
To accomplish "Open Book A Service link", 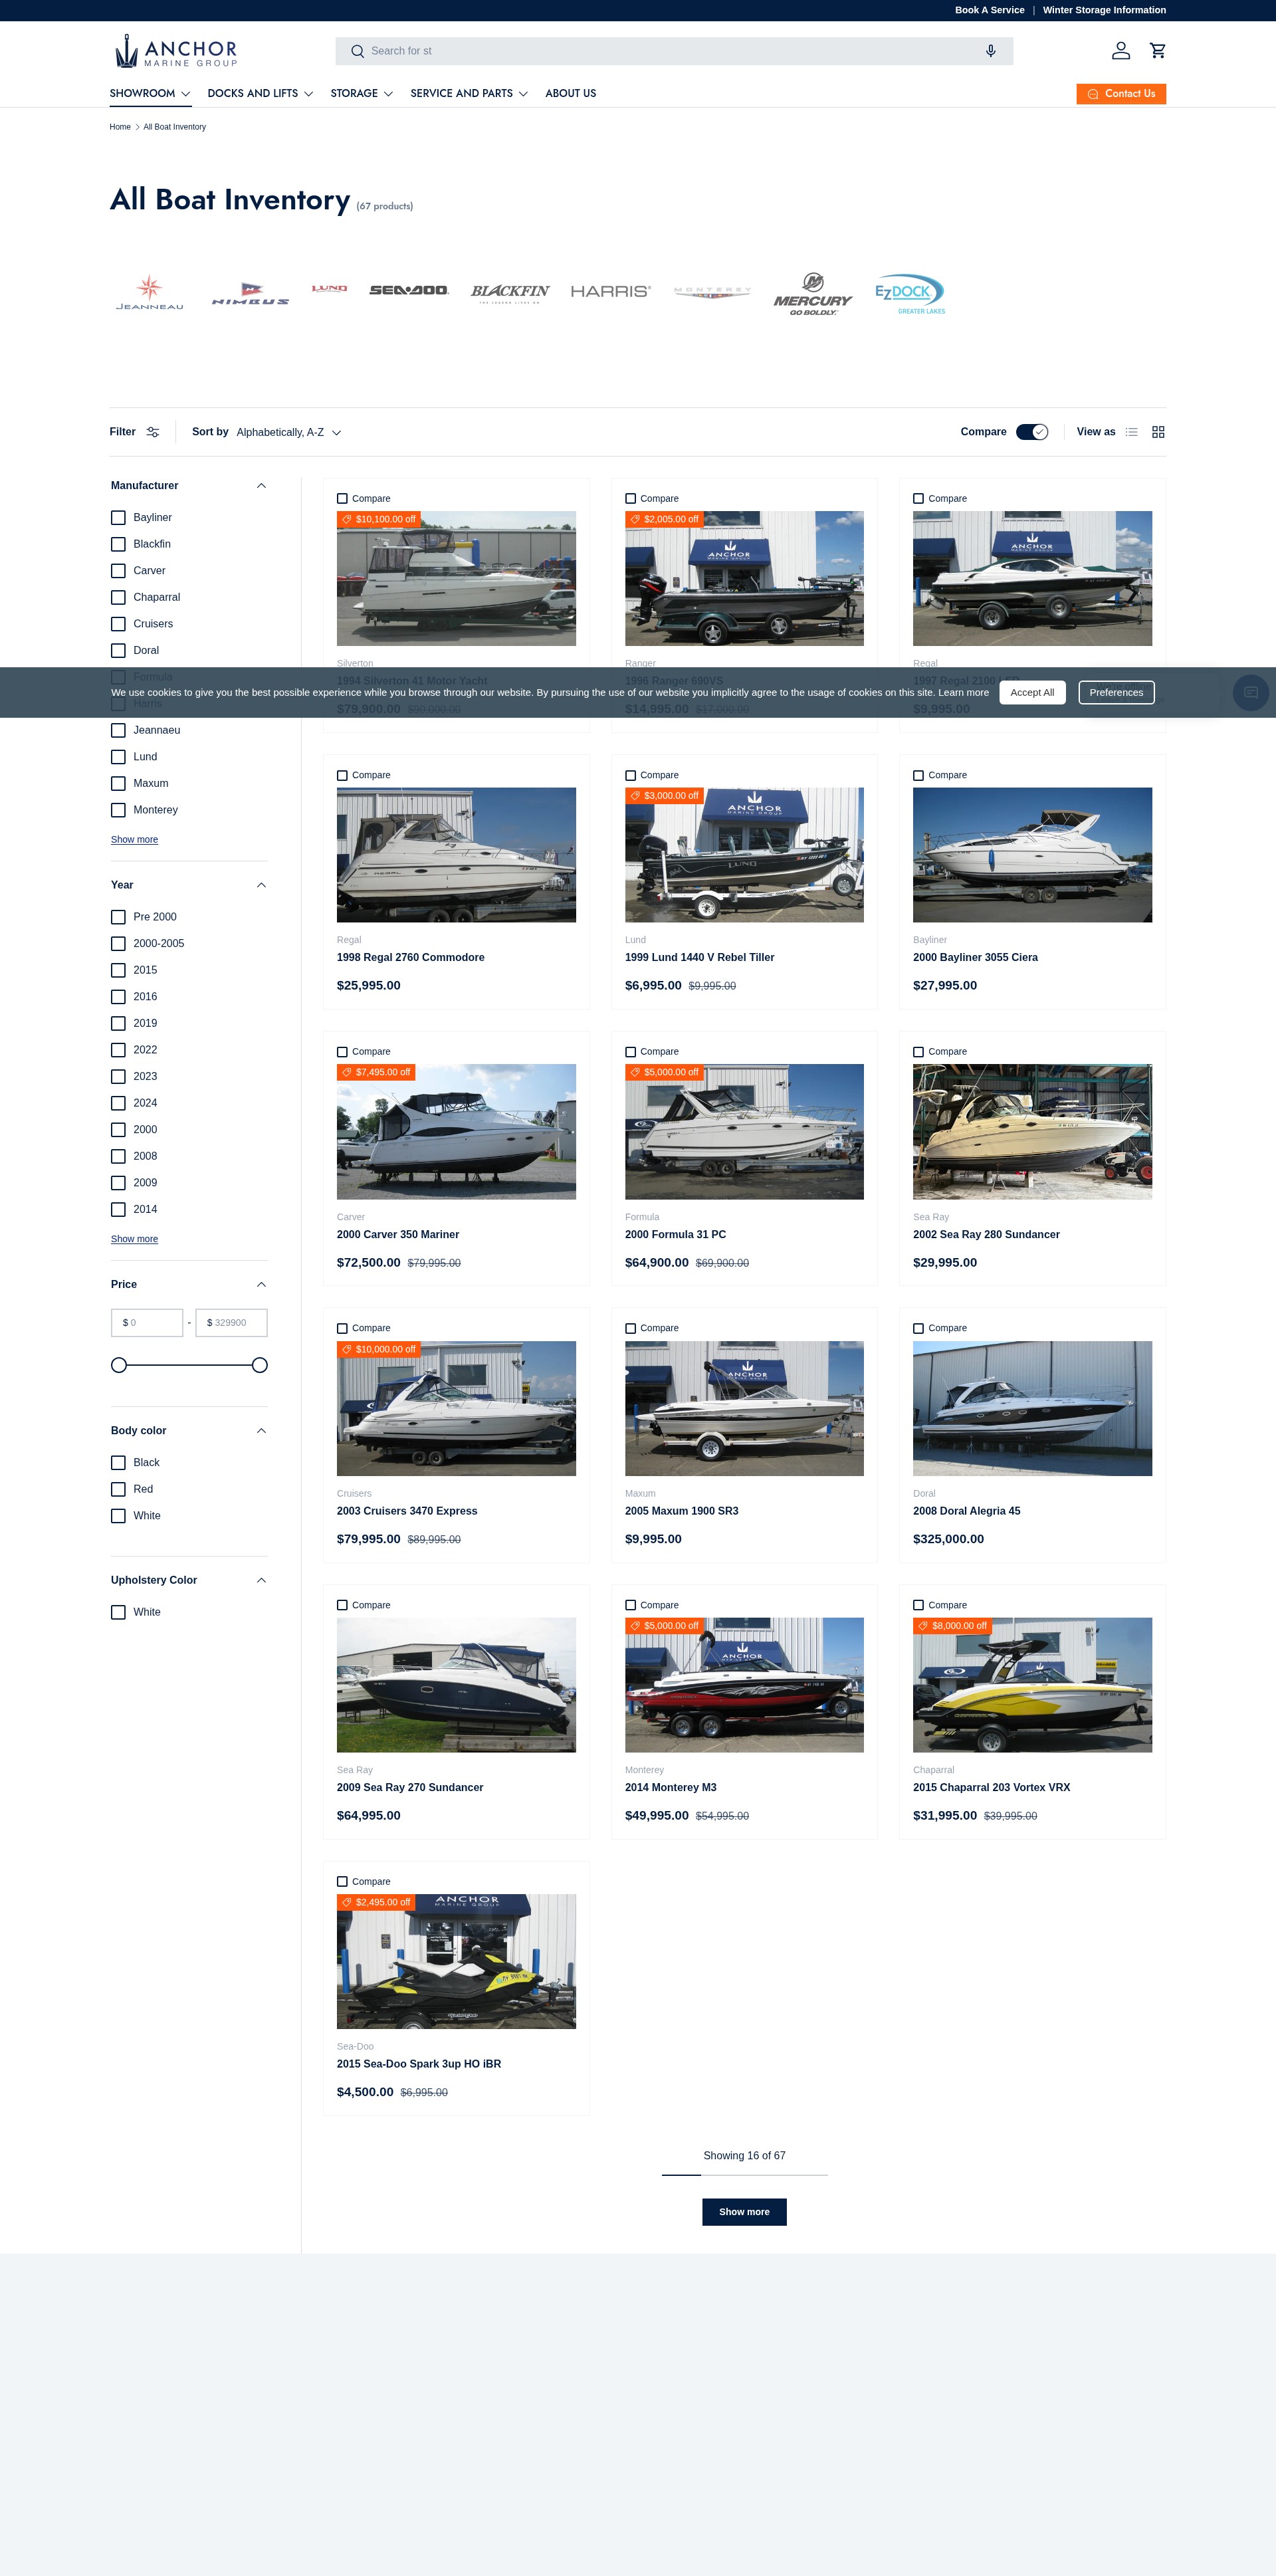I will coord(989,10).
